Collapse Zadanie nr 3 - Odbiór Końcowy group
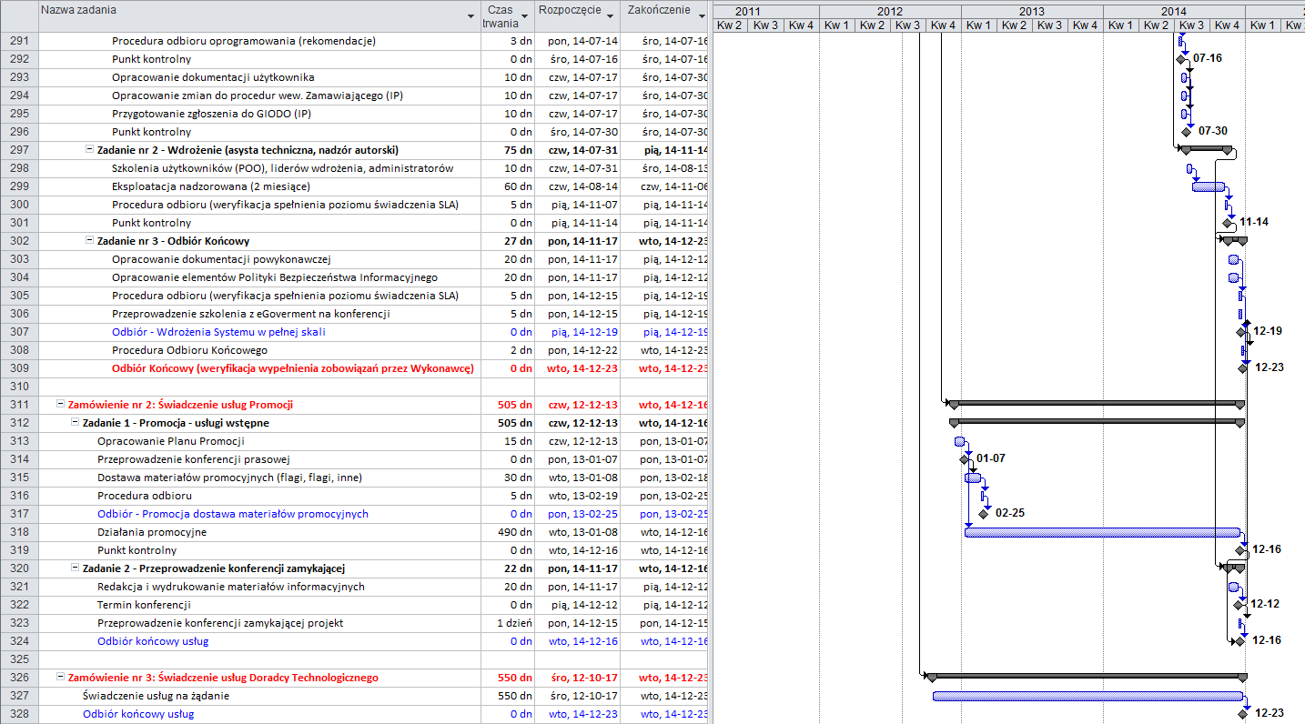 89,241
